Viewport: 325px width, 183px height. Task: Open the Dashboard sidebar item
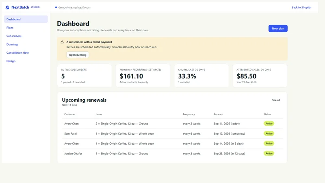pyautogui.click(x=26, y=19)
